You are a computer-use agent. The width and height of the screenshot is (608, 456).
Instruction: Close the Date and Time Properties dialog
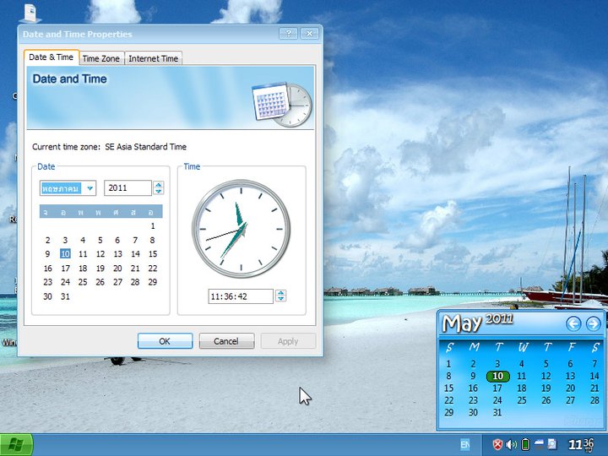pos(309,34)
